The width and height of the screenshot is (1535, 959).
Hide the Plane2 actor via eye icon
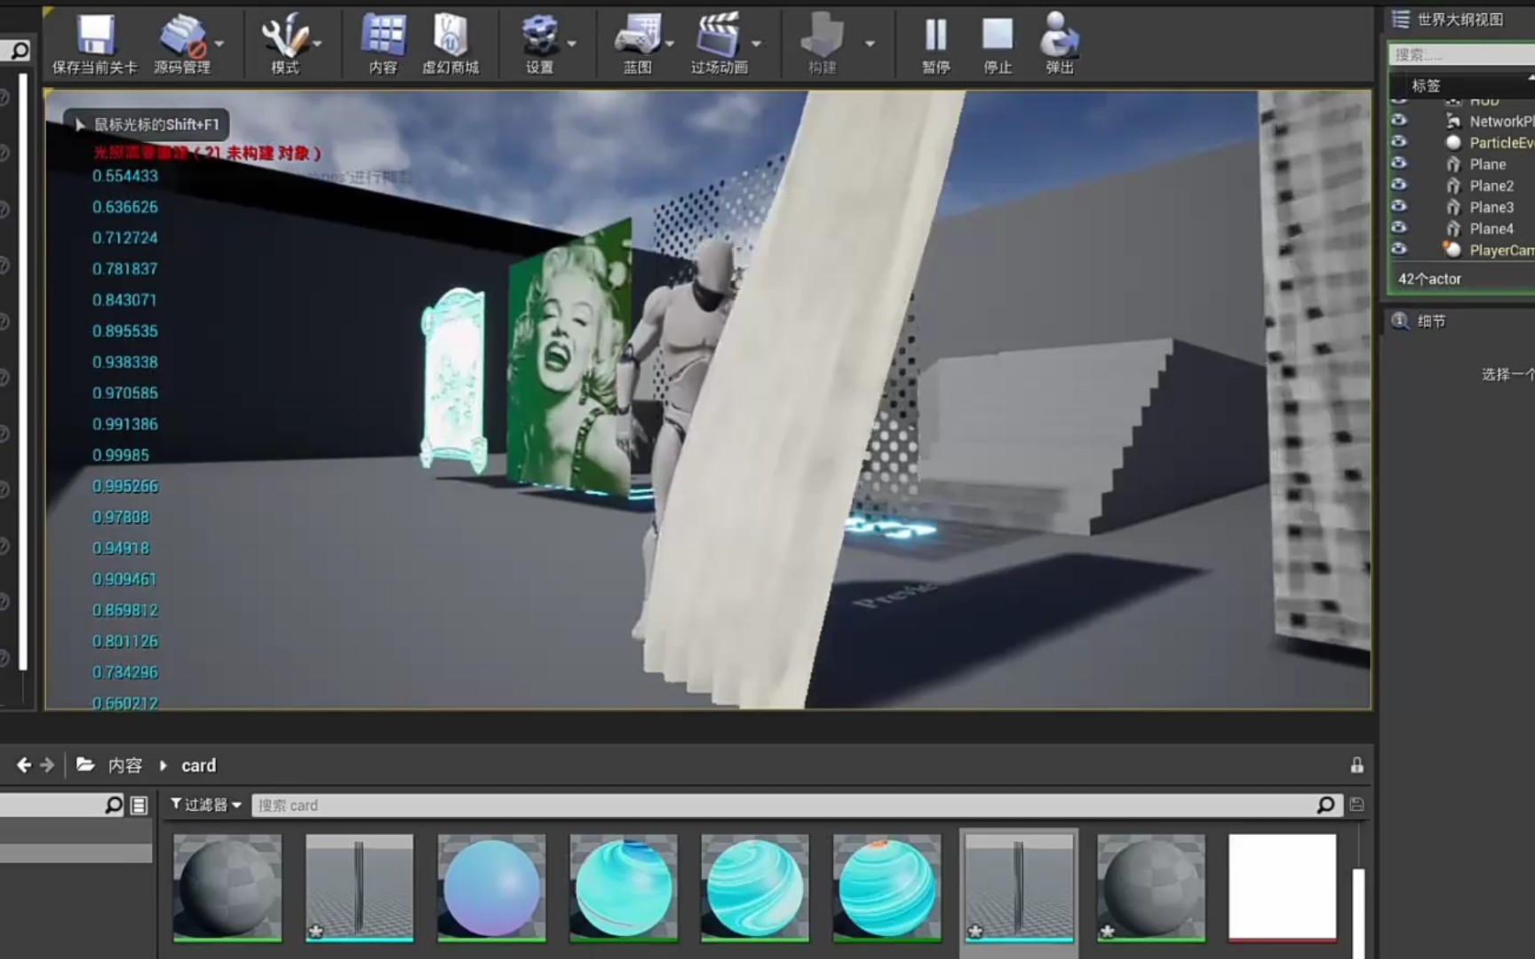(x=1399, y=185)
